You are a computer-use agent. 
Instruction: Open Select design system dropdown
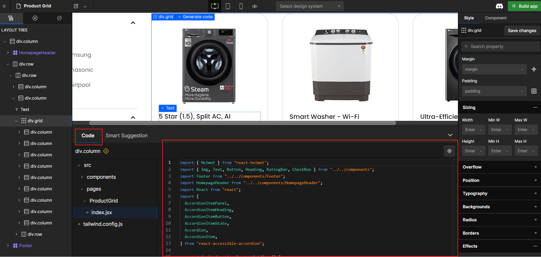point(310,6)
